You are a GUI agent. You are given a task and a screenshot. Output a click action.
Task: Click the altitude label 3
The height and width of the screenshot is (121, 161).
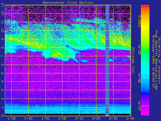[x=3, y=90]
